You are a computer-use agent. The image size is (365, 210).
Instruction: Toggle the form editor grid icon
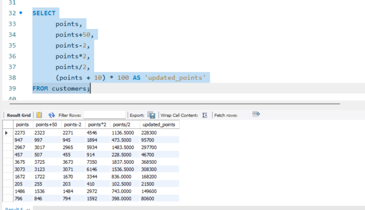click(39, 115)
